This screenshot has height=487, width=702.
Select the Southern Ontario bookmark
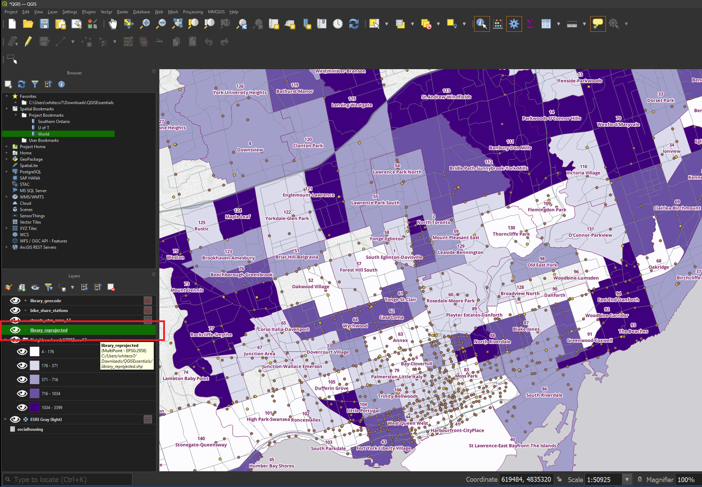[x=54, y=121]
